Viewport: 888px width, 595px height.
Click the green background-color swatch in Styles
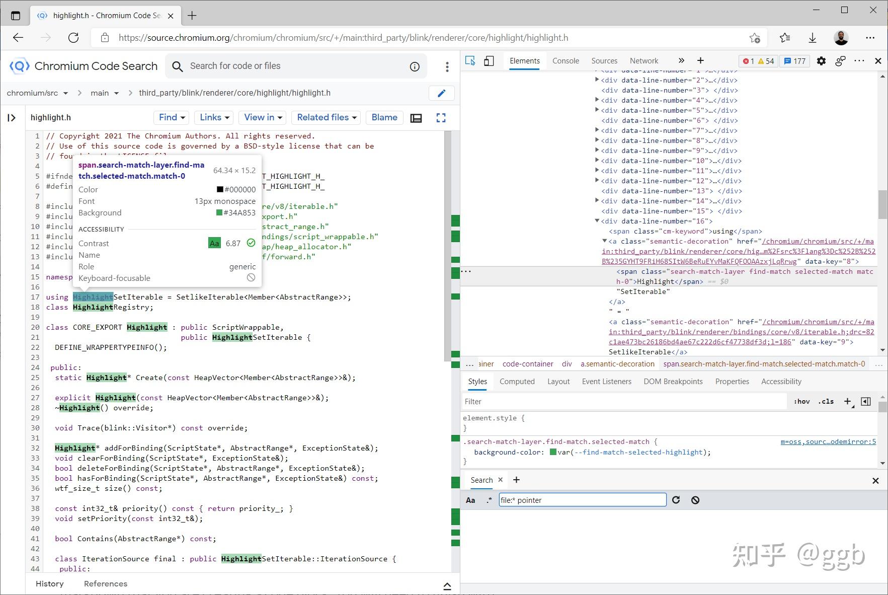click(x=551, y=452)
